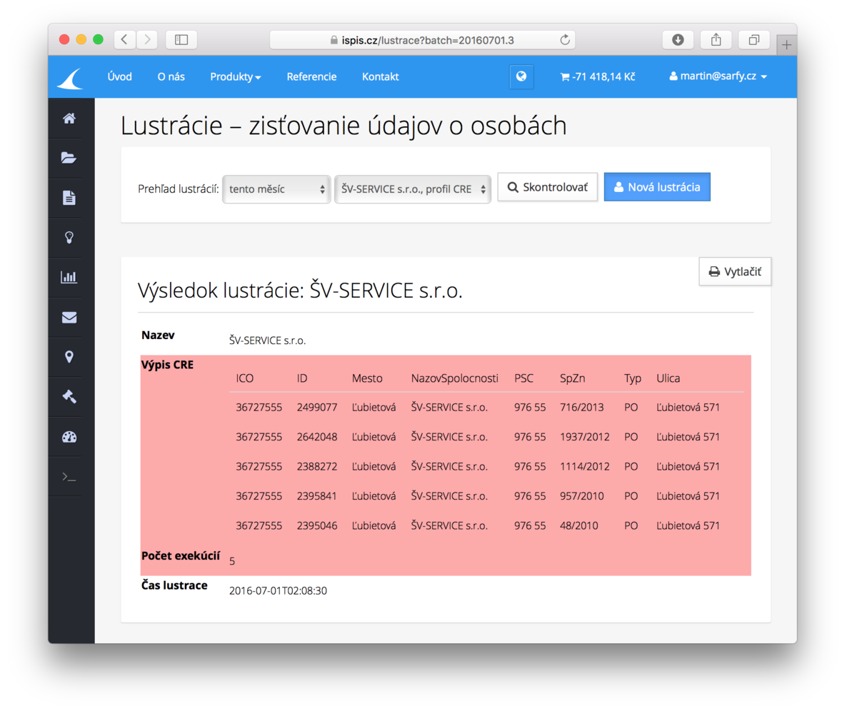Click the Nová lustrácia button
The width and height of the screenshot is (857, 706).
click(x=657, y=187)
